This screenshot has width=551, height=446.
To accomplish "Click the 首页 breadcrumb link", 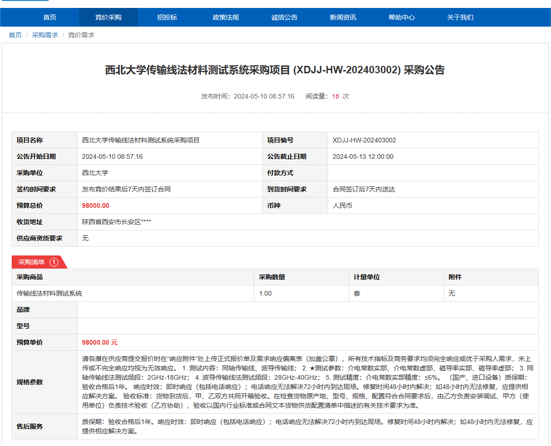I will [15, 35].
